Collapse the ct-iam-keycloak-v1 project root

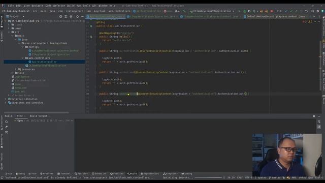[x=6, y=21]
